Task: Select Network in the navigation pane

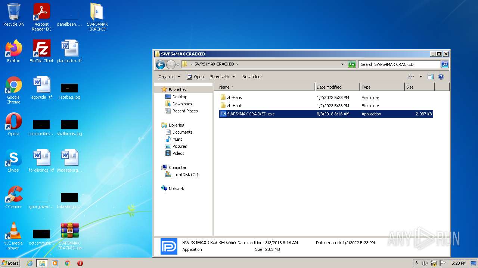Action: pos(176,189)
